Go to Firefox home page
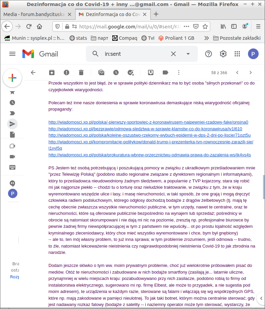265x309 pixels. pyautogui.click(x=39, y=26)
